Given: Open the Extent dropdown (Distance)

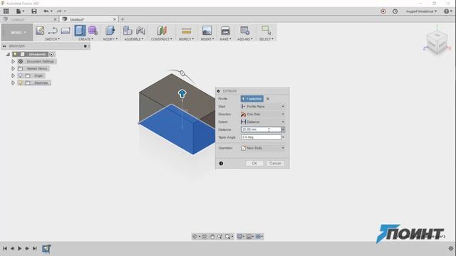Looking at the screenshot, I should click(263, 122).
